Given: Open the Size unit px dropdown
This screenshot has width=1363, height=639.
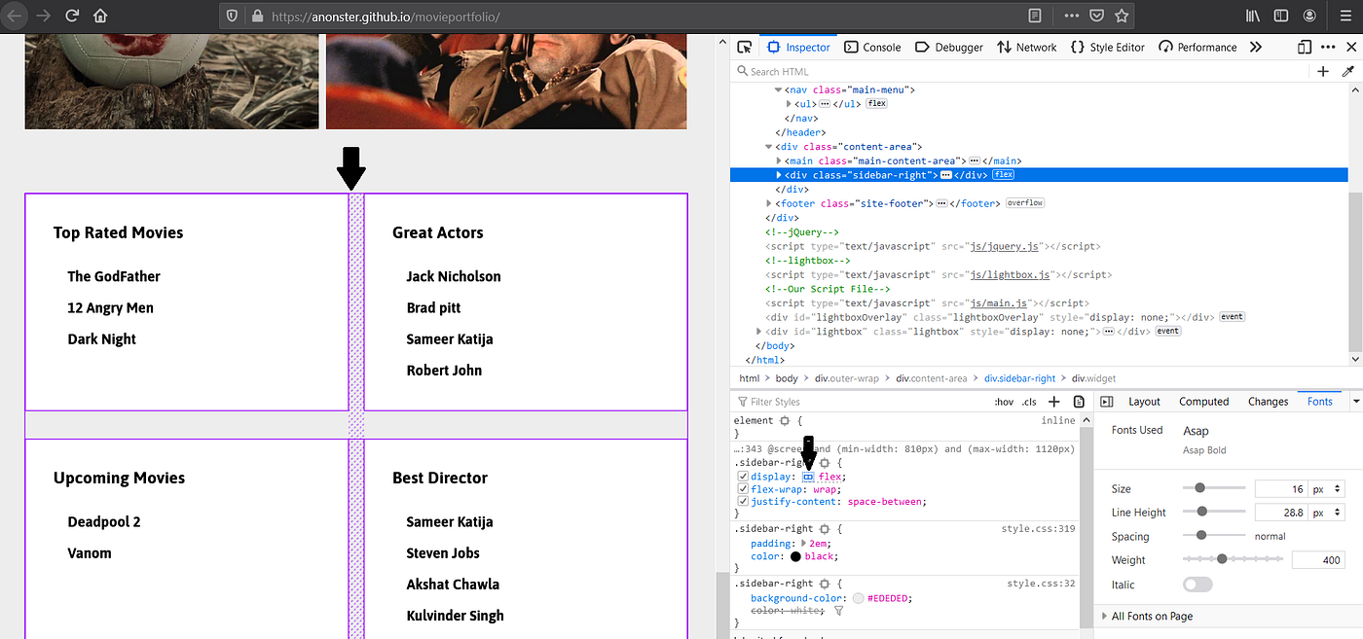Looking at the screenshot, I should 1325,488.
